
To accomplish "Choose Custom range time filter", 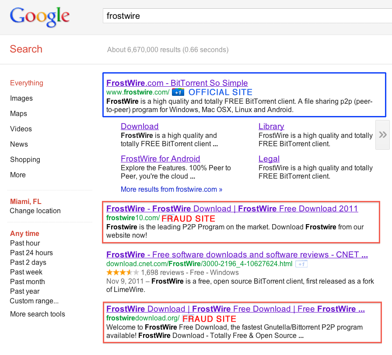I will click(34, 301).
